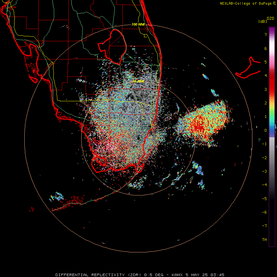Screen dimensions: 277x277
Task: Click the 2 value on the color scale
Action: click(266, 103)
